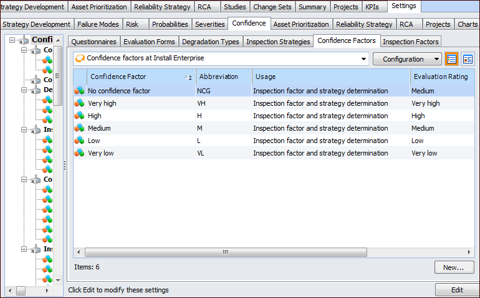Screen dimensions: 480x298
Task: Click the icon next to the High row
Action: coord(79,116)
